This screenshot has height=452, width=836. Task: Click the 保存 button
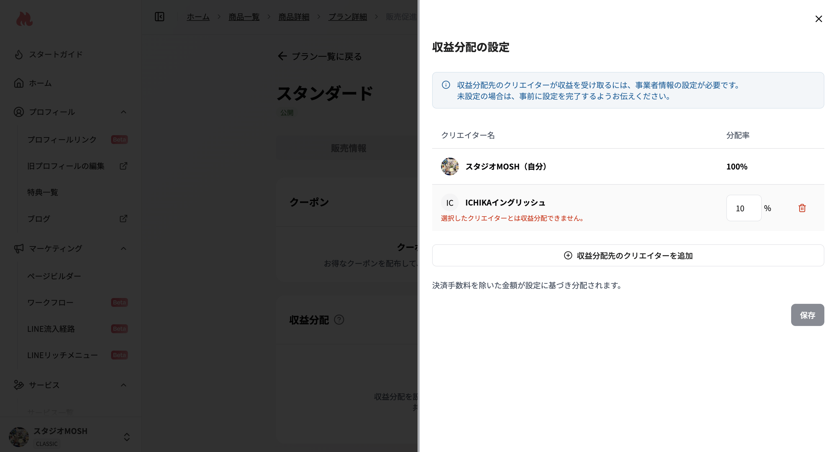(x=807, y=315)
